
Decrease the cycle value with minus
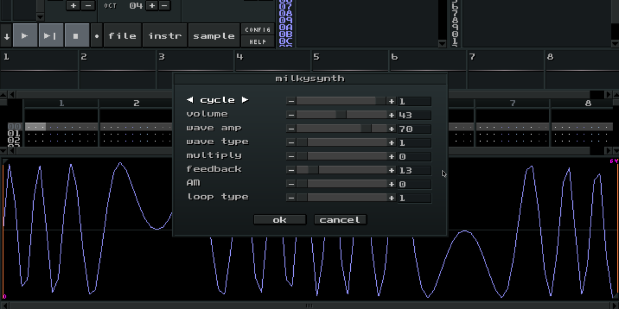pyautogui.click(x=292, y=101)
